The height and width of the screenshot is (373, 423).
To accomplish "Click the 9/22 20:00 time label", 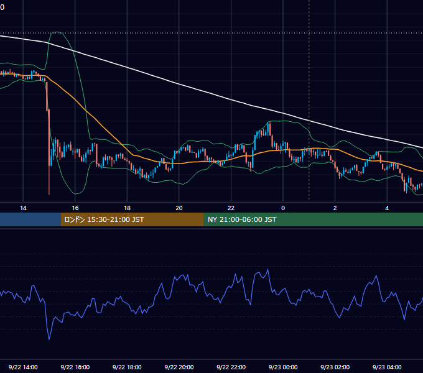I will pos(179,367).
